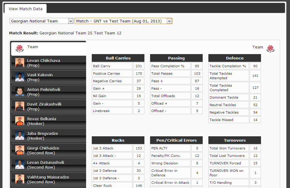
Task: Click the 1st 3 Defence label
Action: coord(105,171)
